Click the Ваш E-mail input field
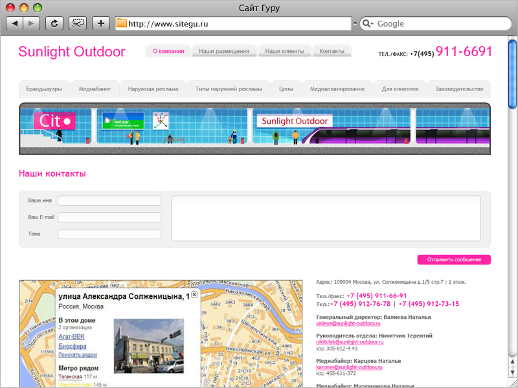Viewport: 518px width, 388px height. pos(109,217)
